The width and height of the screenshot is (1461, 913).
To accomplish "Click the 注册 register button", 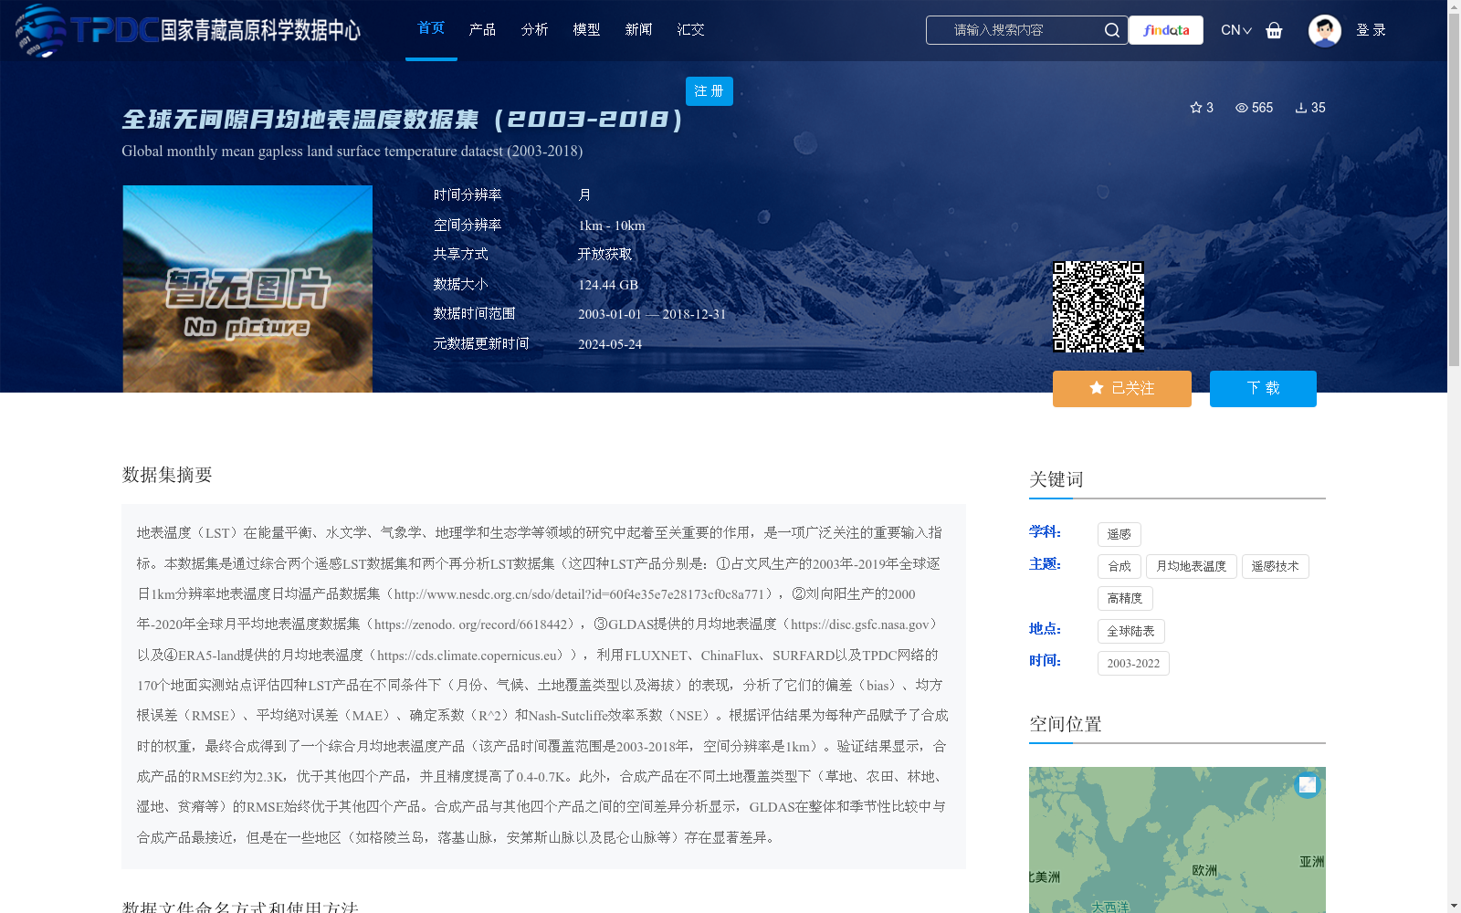I will [709, 91].
